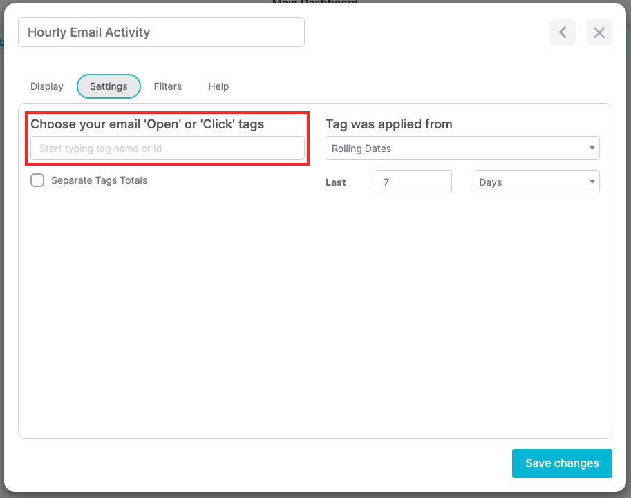Image resolution: width=631 pixels, height=498 pixels.
Task: Enable the Separate Tags Totals checkbox
Action: (37, 180)
